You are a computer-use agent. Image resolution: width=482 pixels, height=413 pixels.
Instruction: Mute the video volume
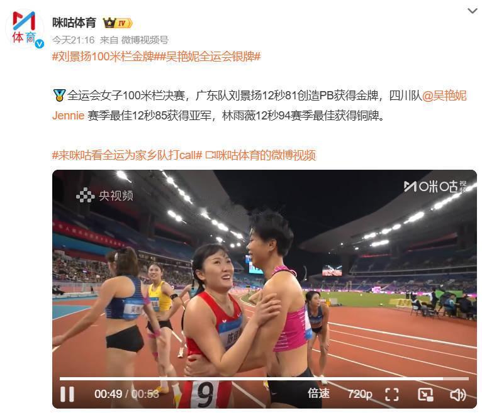pyautogui.click(x=458, y=395)
